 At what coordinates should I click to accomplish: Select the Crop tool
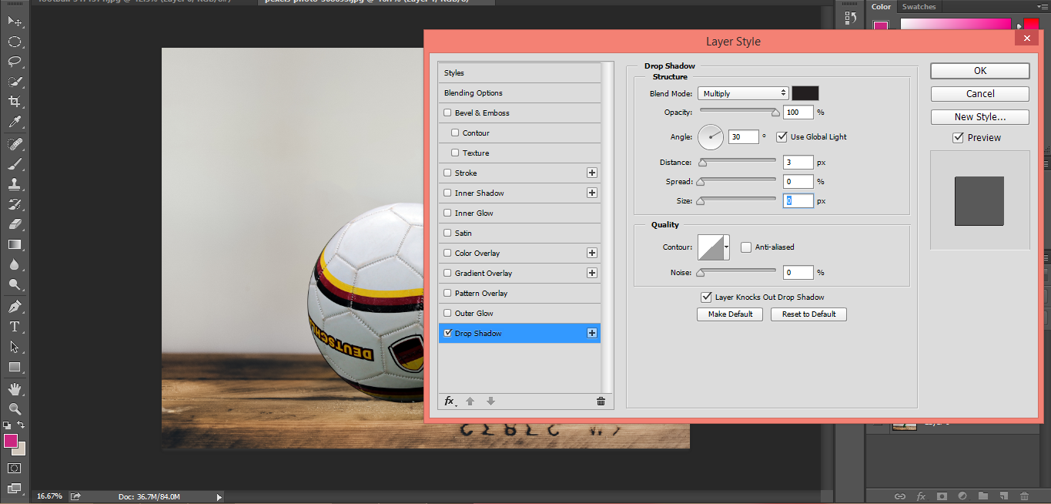15,100
